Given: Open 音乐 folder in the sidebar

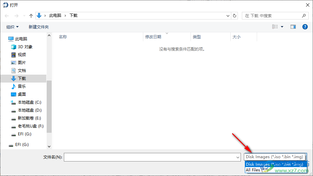Looking at the screenshot, I should point(22,86).
